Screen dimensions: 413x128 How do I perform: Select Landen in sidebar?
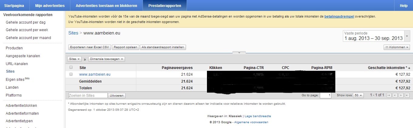[x=12, y=87]
